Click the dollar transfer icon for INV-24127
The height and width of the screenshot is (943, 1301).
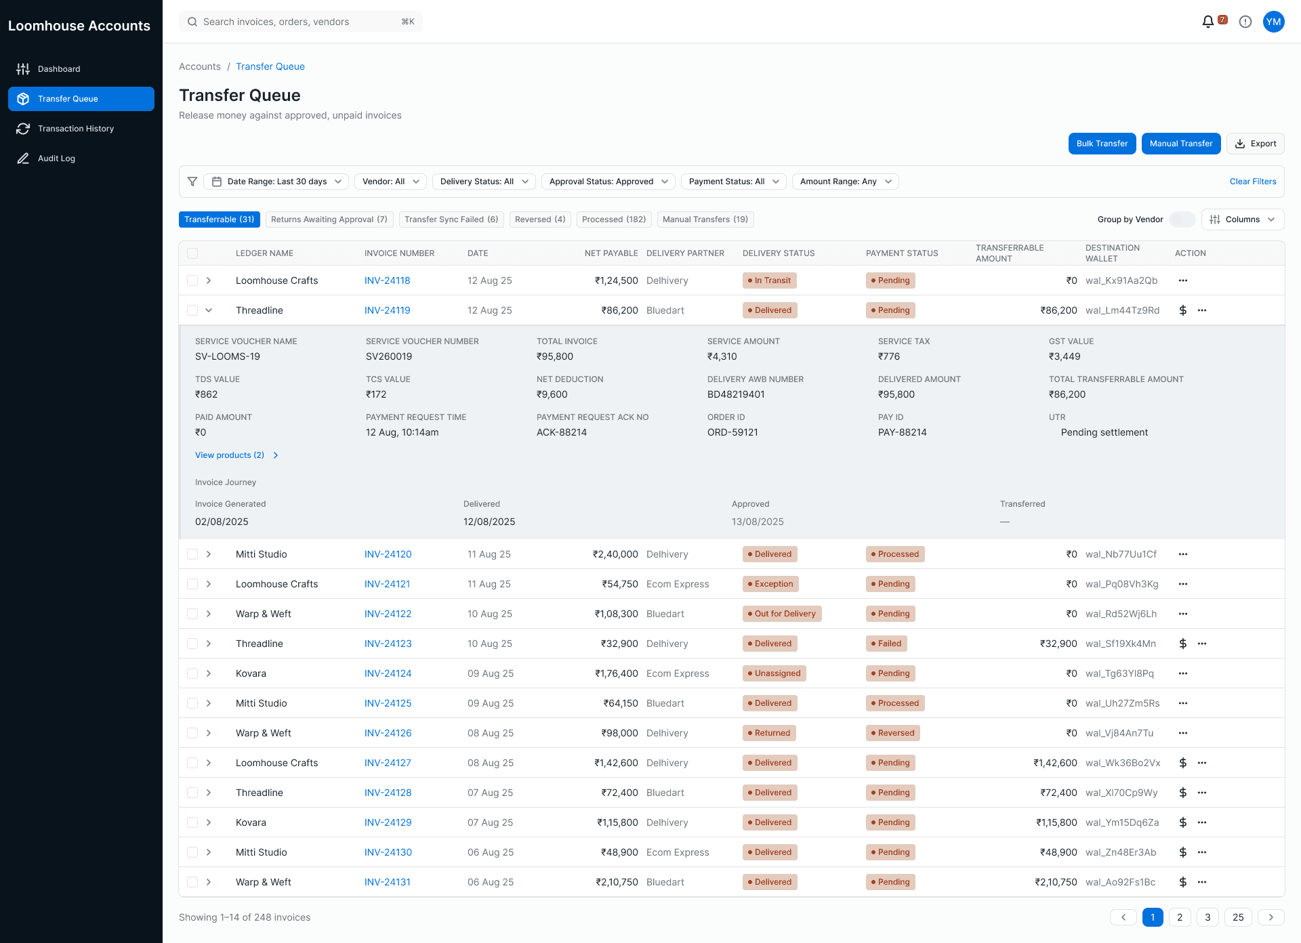point(1182,763)
